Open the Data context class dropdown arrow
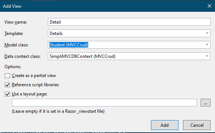The image size is (215, 133). [207, 56]
